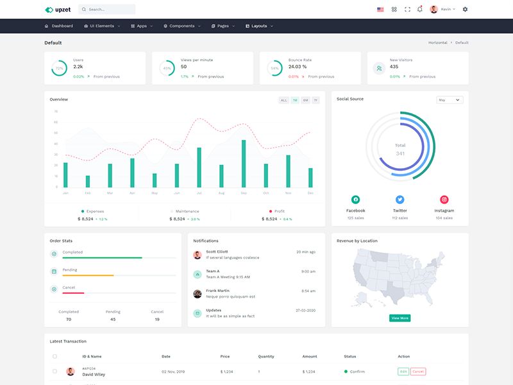Click the Amount column header

coord(310,356)
